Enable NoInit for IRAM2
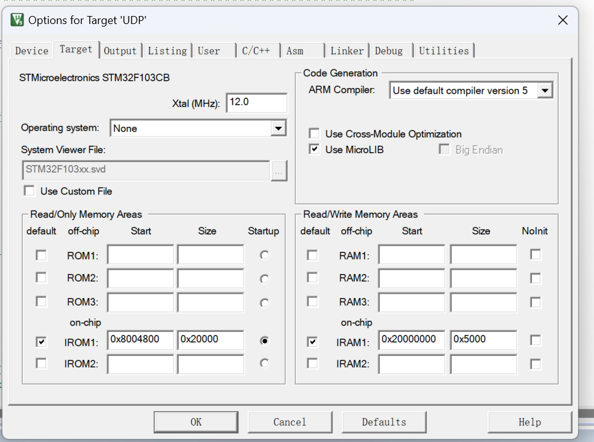The image size is (594, 442). (536, 364)
